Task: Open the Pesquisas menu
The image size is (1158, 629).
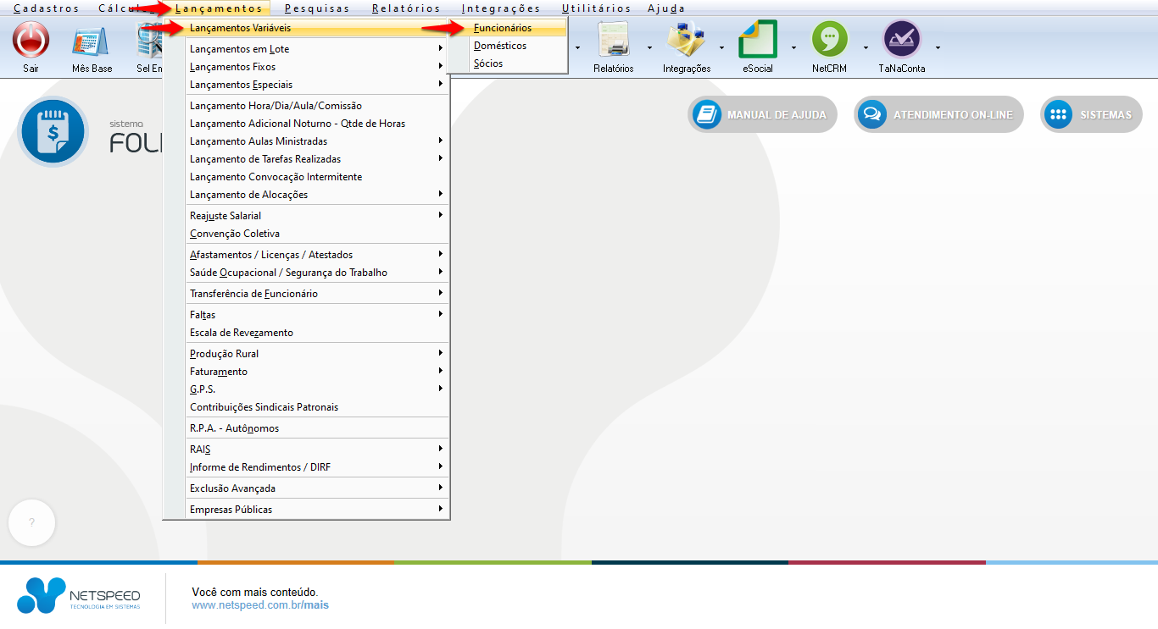Action: [x=317, y=8]
